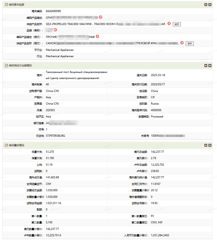This screenshot has width=217, height=241.
Task: Click the 交货地 value ST.PETERSBURG
Action: tap(55, 136)
